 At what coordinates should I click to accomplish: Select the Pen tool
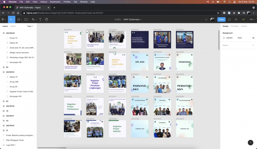[33, 19]
